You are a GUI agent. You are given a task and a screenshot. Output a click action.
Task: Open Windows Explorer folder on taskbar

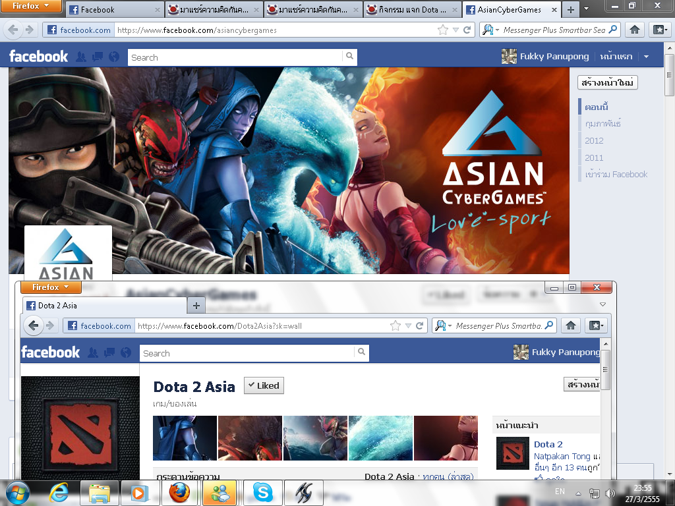[99, 493]
